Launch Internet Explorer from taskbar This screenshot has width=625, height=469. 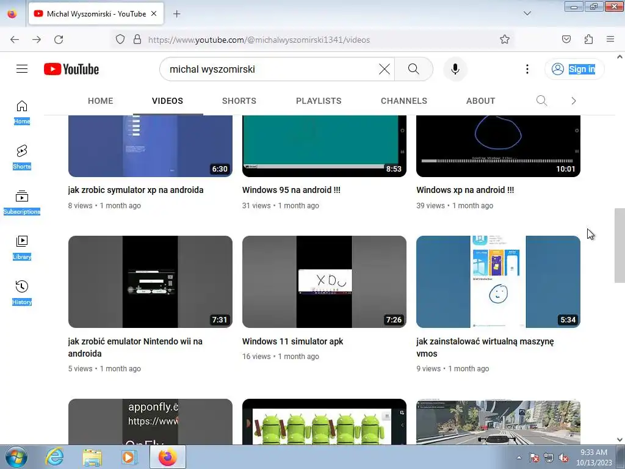click(x=54, y=457)
